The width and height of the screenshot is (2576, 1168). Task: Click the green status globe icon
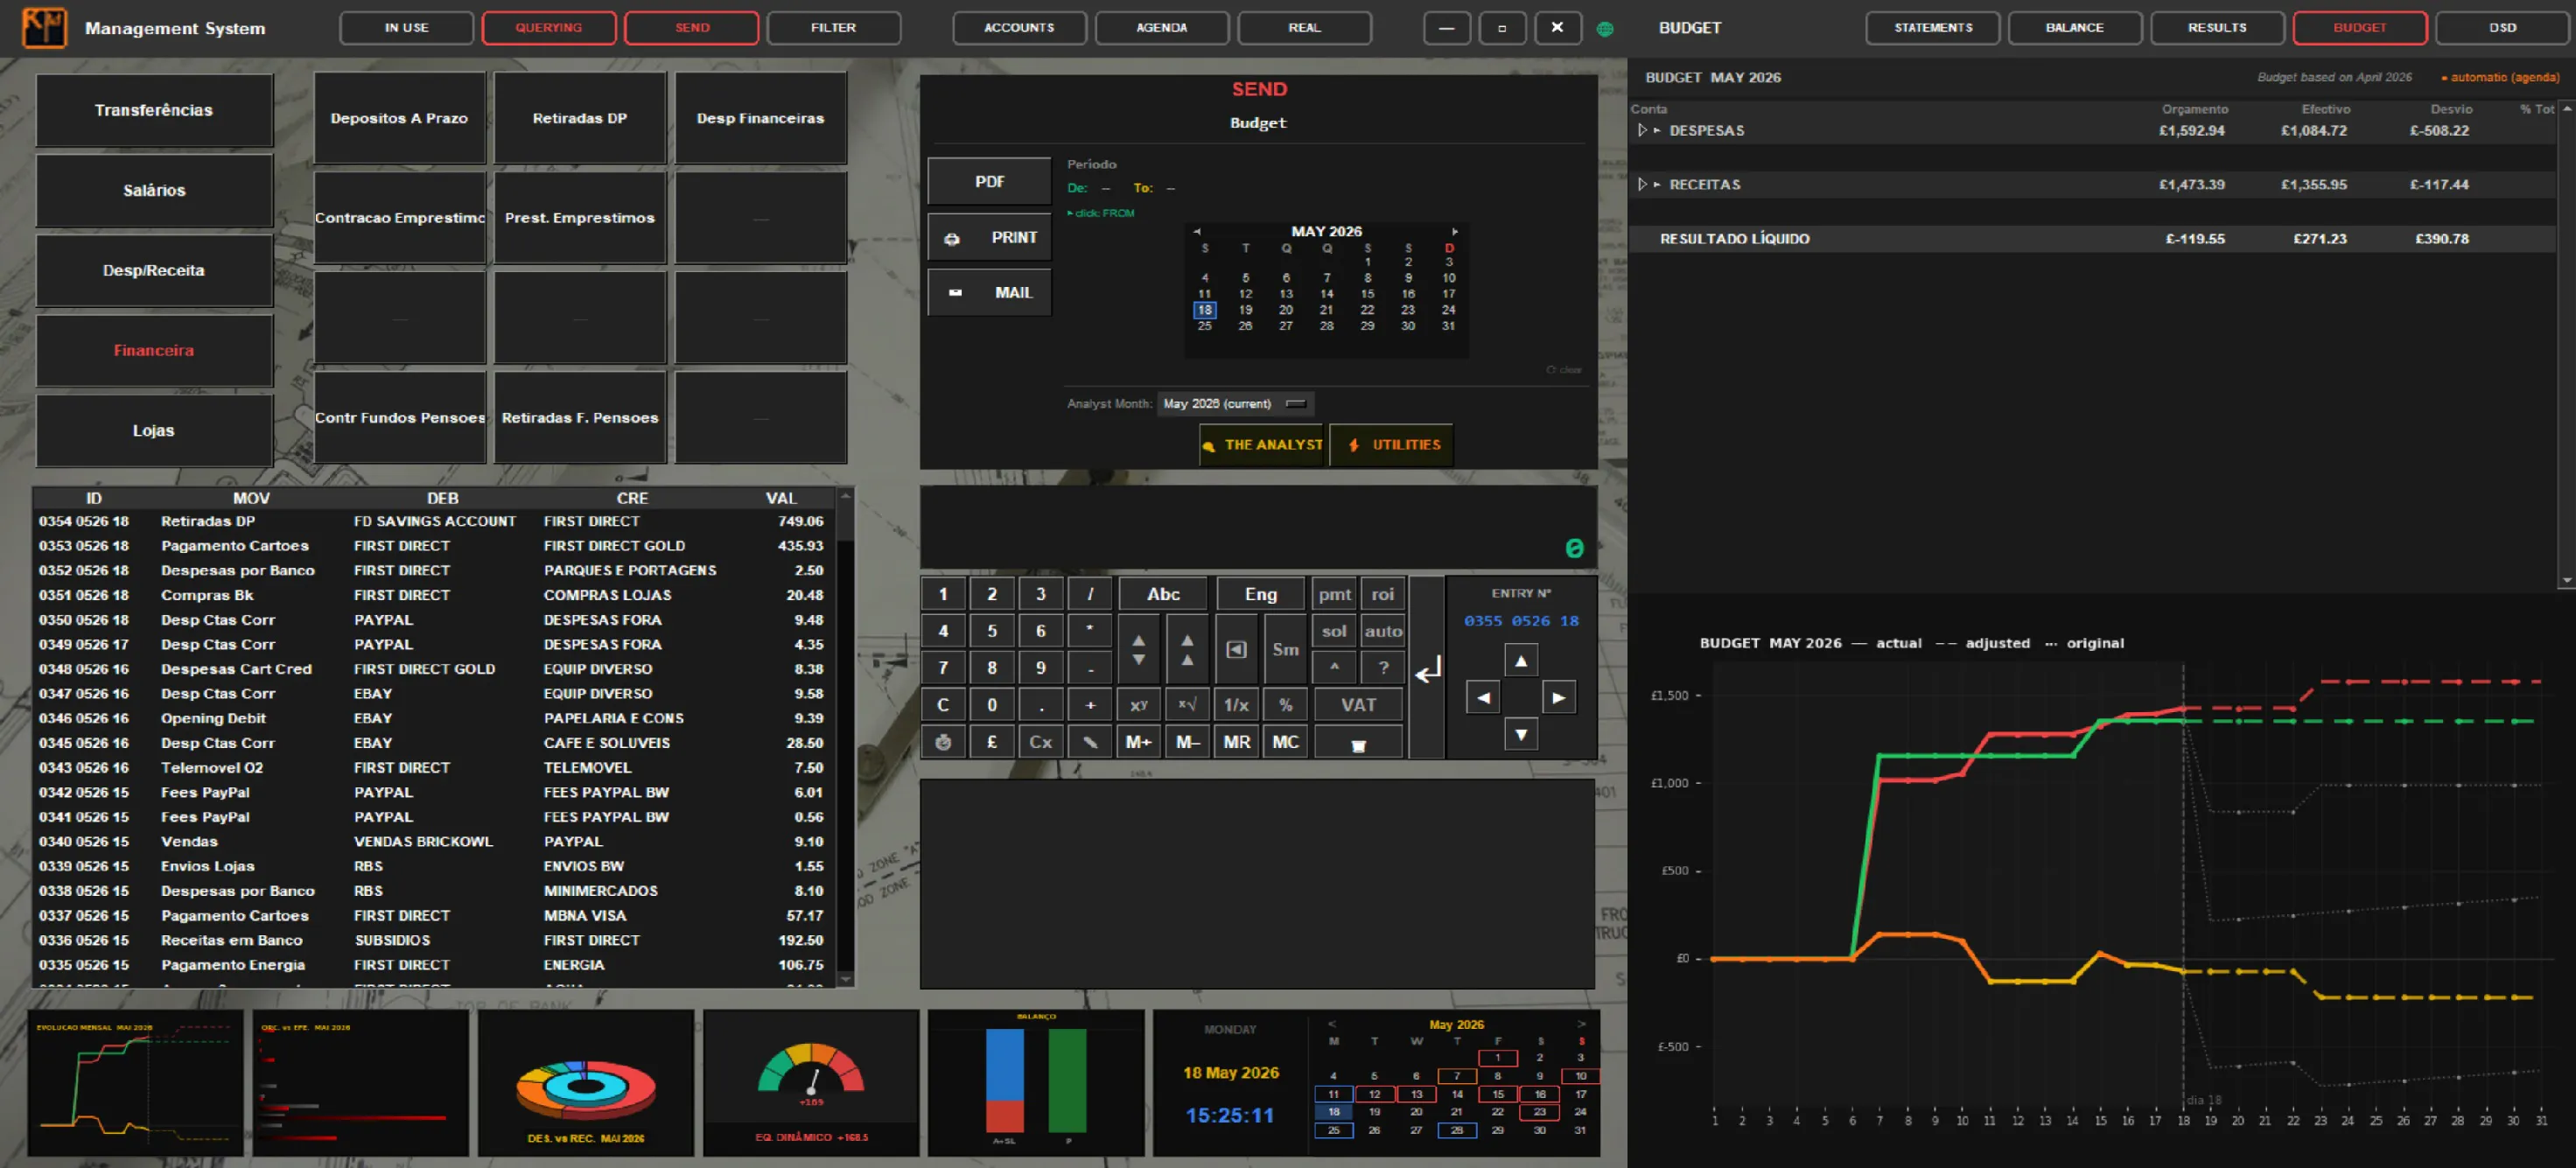click(x=1605, y=29)
